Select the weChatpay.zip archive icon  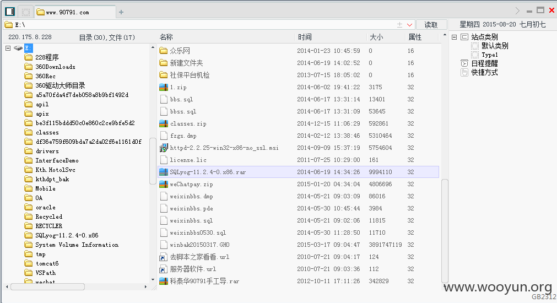tap(164, 184)
